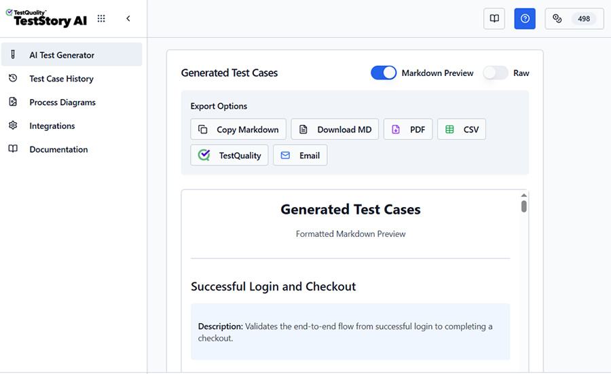Click the Integrations gear icon

[13, 126]
